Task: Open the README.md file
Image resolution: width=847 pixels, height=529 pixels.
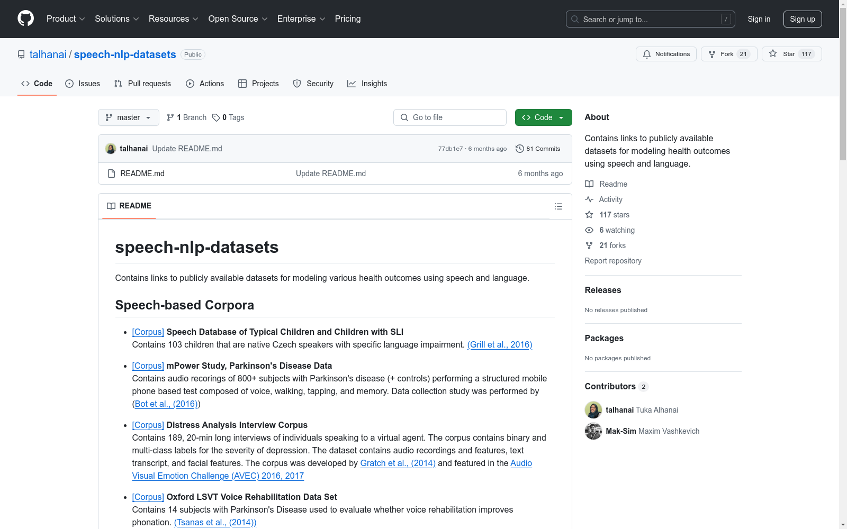Action: point(142,174)
